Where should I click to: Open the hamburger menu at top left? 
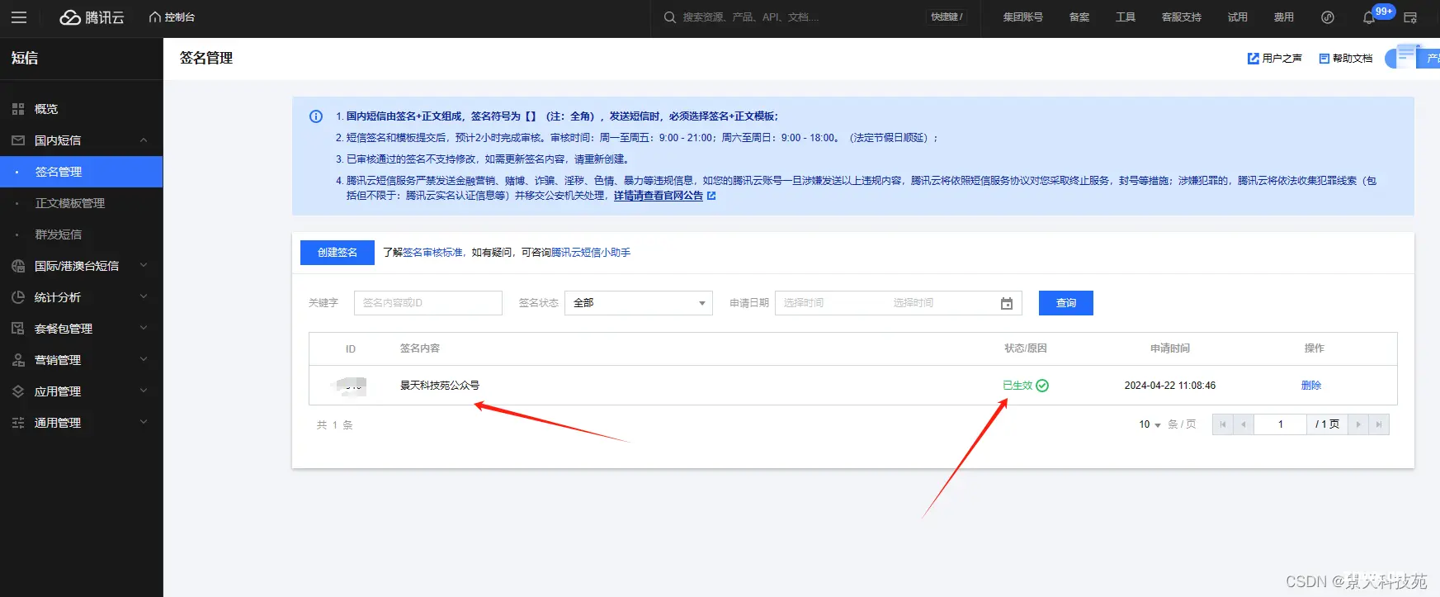point(19,17)
